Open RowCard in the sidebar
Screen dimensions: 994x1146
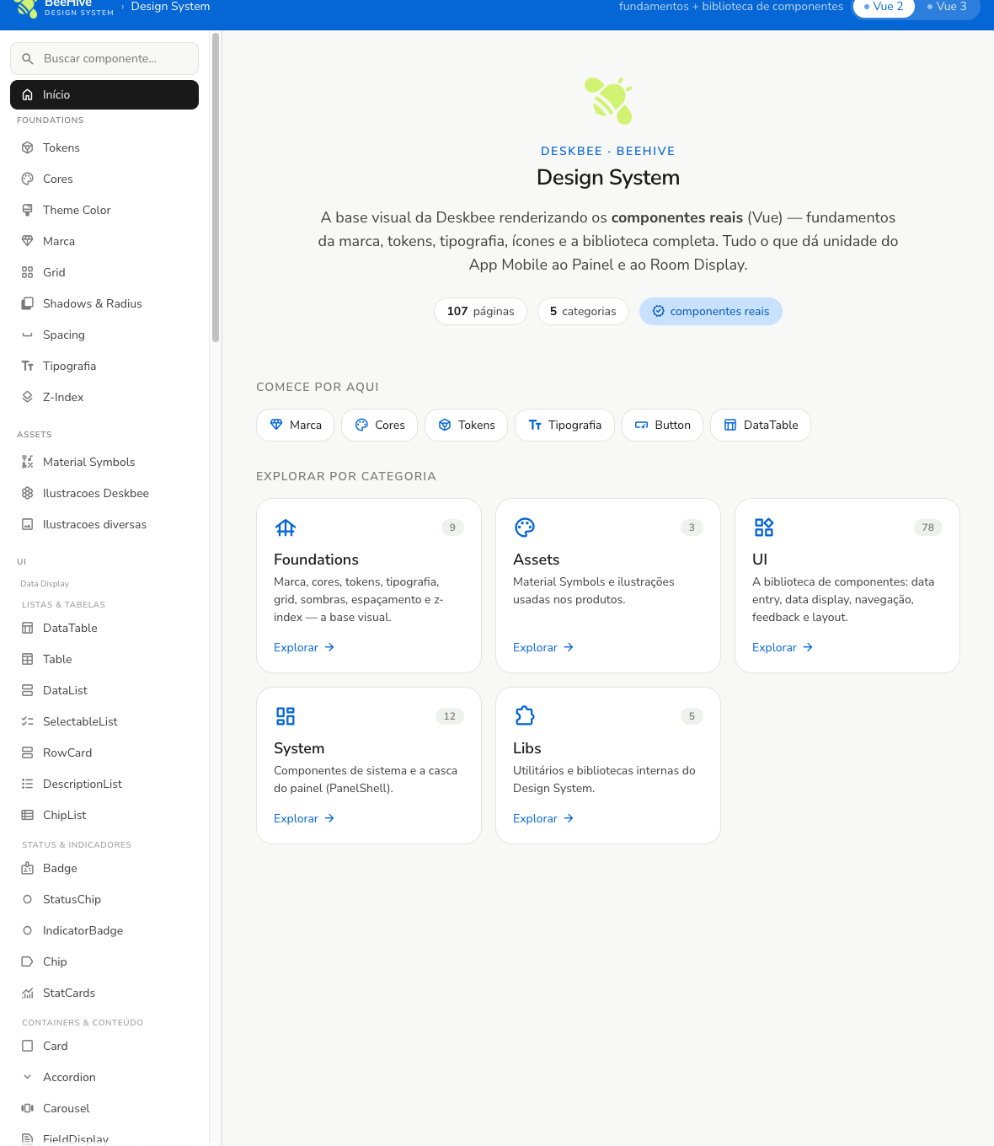[104, 752]
